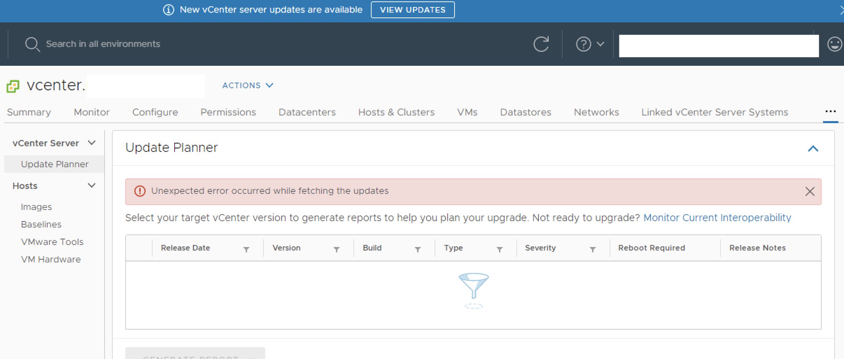Open VMware Tools in the sidebar
844x359 pixels.
52,242
